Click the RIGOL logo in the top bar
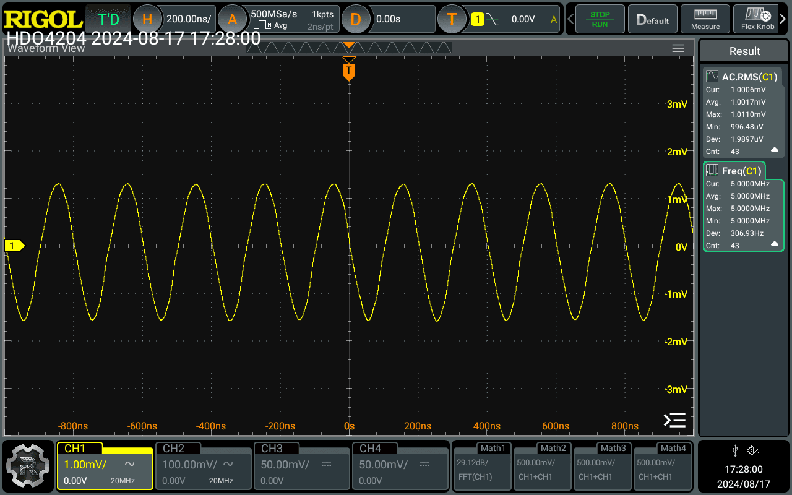This screenshot has height=495, width=792. tap(42, 19)
